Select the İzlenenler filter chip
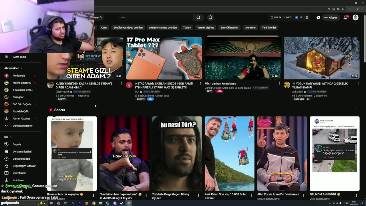 click(250, 27)
